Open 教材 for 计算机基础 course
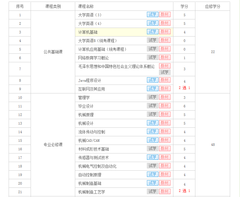The width and height of the screenshot is (240, 197). click(165, 32)
